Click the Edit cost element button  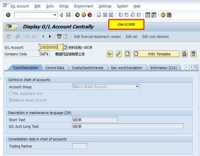click(x=156, y=37)
